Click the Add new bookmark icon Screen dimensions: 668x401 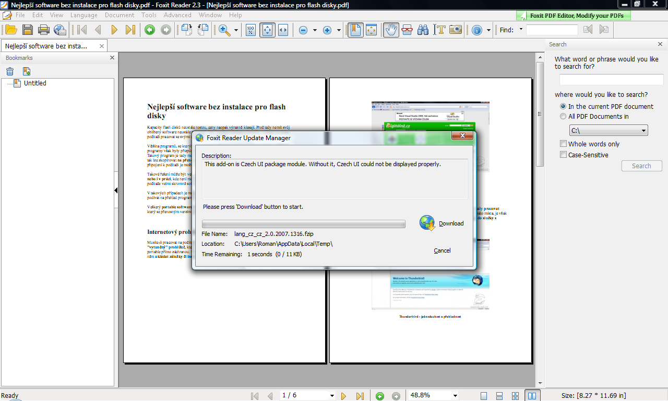pos(27,71)
